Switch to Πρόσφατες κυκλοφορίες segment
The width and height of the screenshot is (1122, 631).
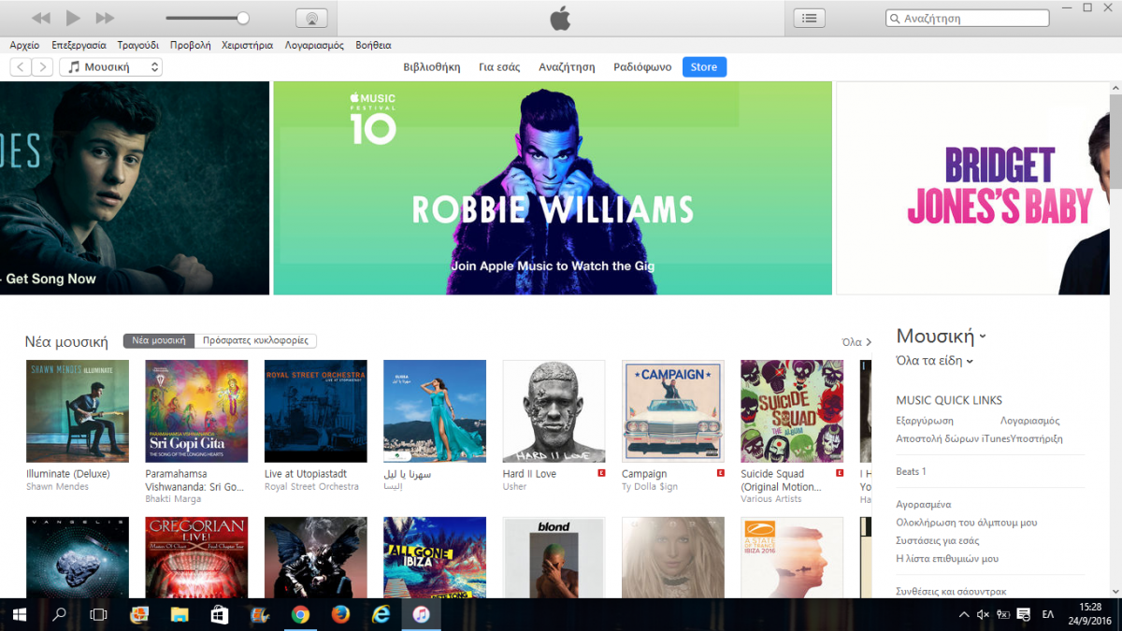[255, 341]
